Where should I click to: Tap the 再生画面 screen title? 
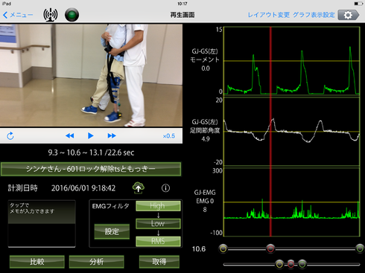pos(182,15)
